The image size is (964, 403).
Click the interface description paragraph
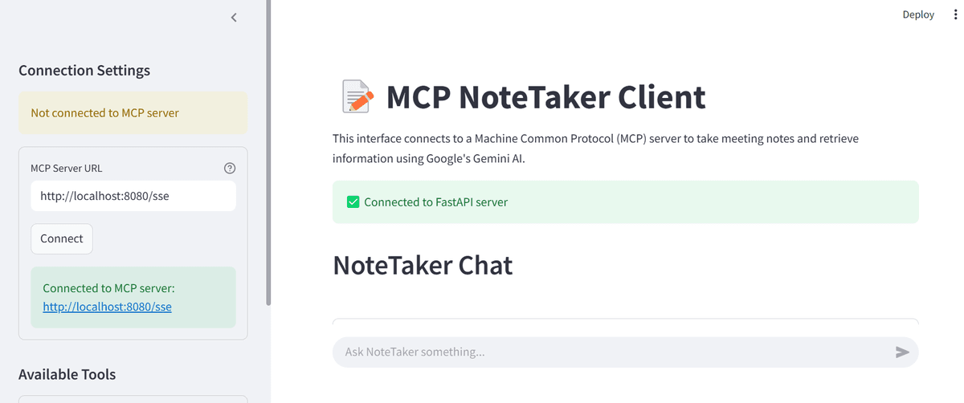595,149
